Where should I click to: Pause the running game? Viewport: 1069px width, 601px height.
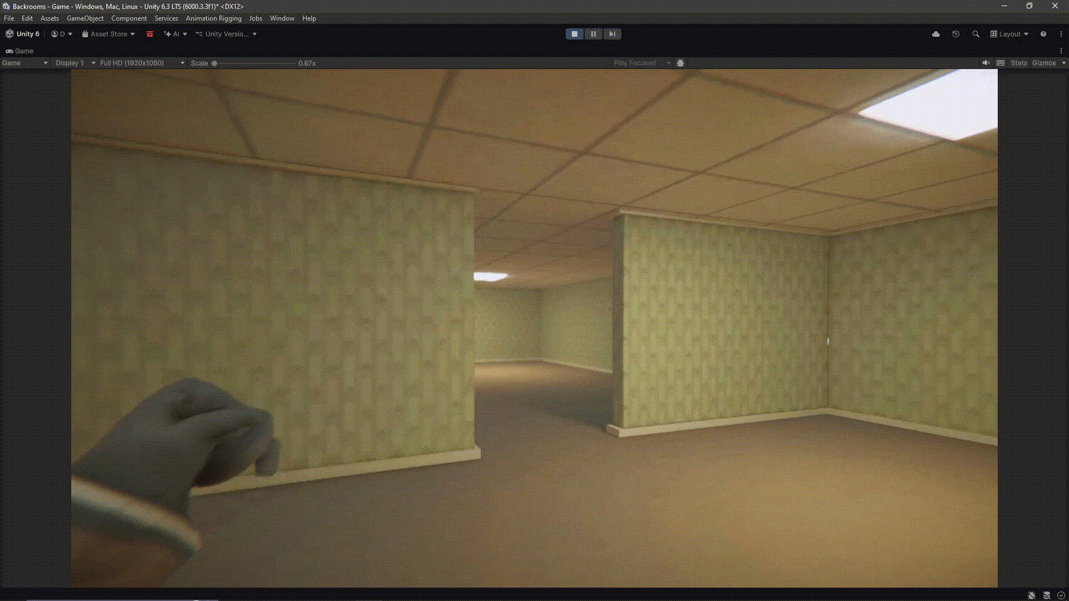[593, 34]
